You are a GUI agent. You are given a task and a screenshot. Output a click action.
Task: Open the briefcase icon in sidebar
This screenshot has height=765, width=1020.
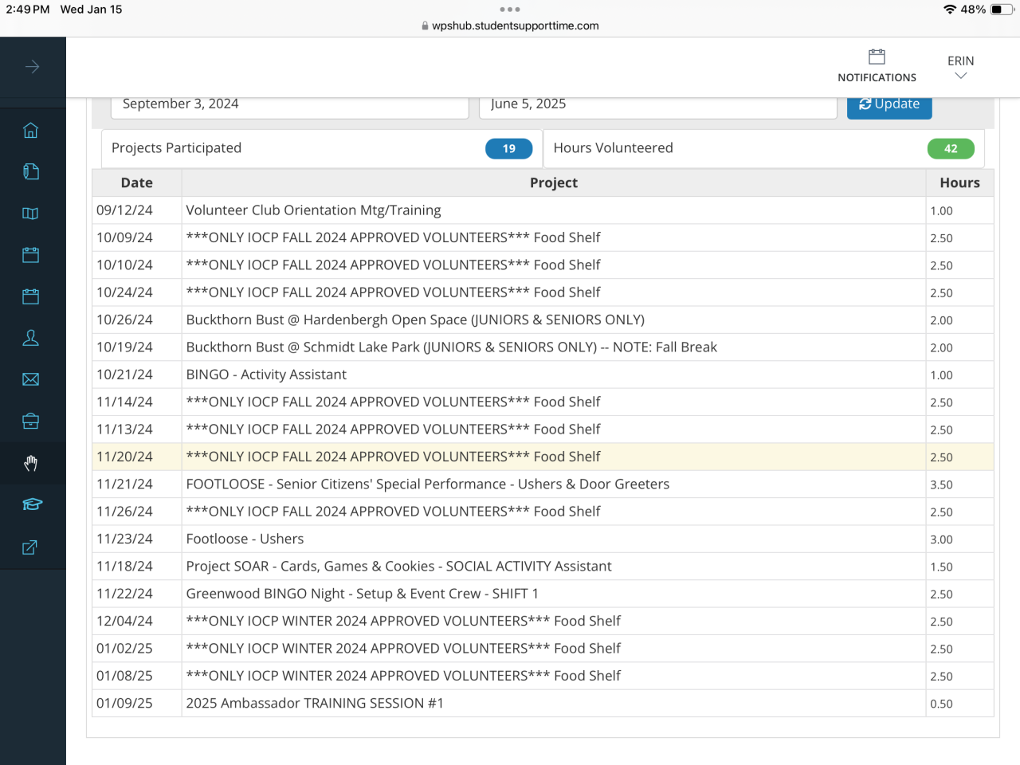pyautogui.click(x=31, y=421)
